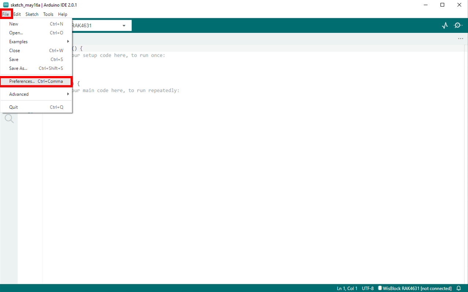Click the search magnifier icon in sidebar

9,118
